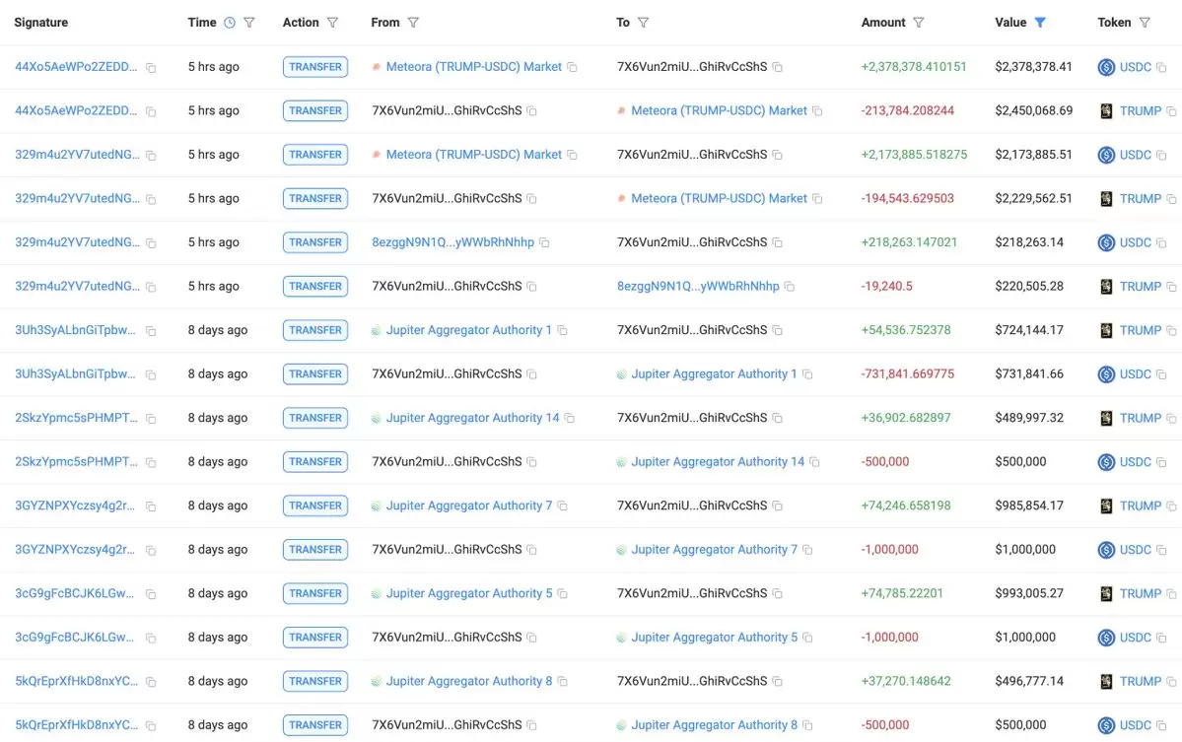Copy From address in the -213,784.208244 row
Image resolution: width=1182 pixels, height=742 pixels.
coord(531,110)
